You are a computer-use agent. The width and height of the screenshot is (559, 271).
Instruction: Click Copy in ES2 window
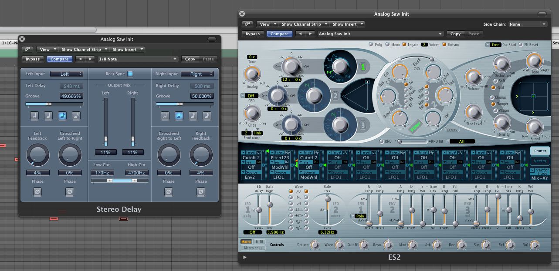tap(456, 34)
